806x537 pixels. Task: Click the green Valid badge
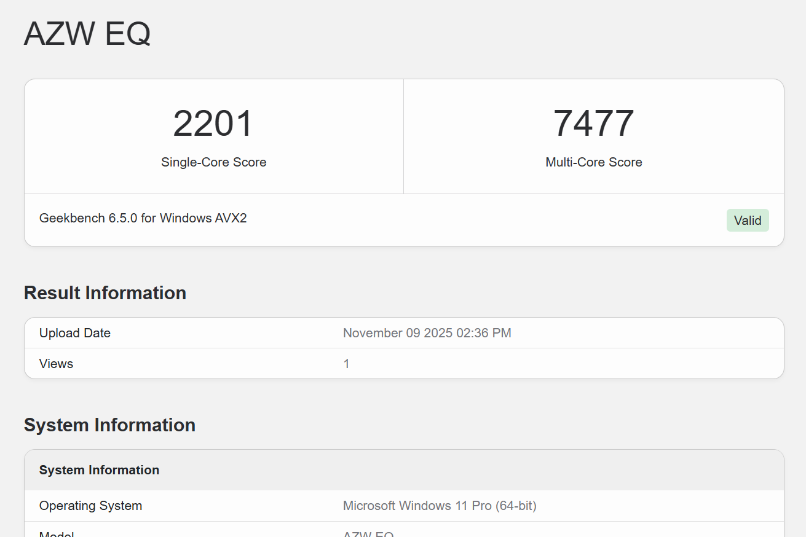(x=747, y=221)
